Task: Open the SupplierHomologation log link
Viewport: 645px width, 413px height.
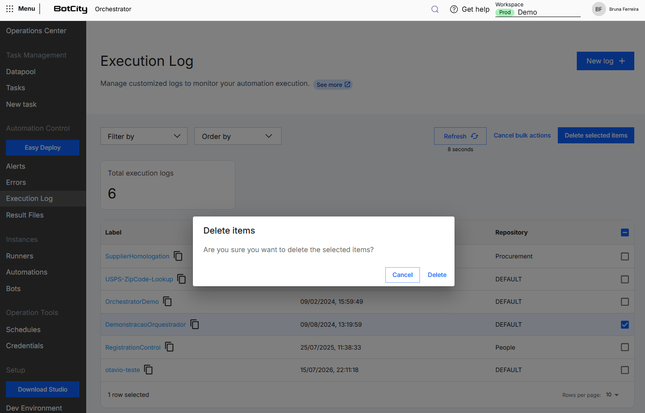Action: click(x=137, y=256)
